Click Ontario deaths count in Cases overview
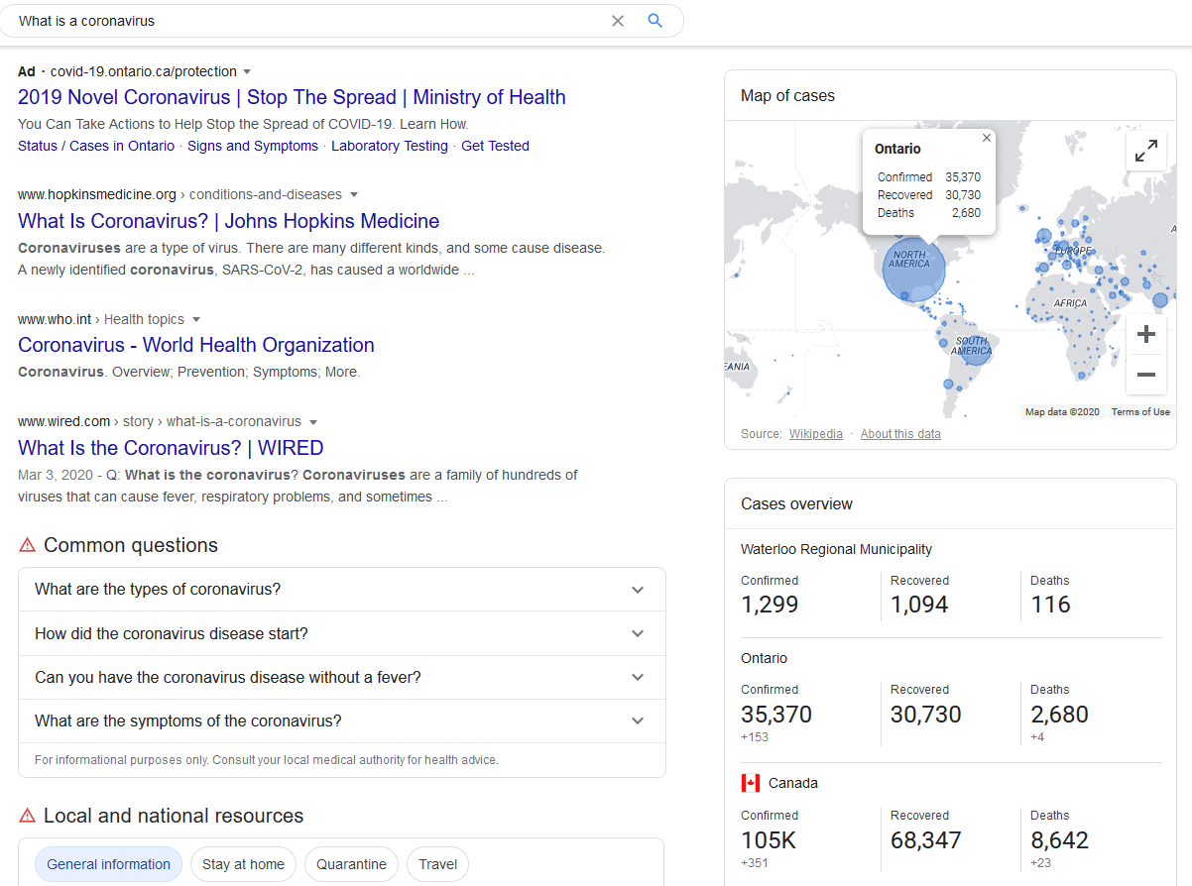Screen dimensions: 1192x886 pyautogui.click(x=1059, y=715)
